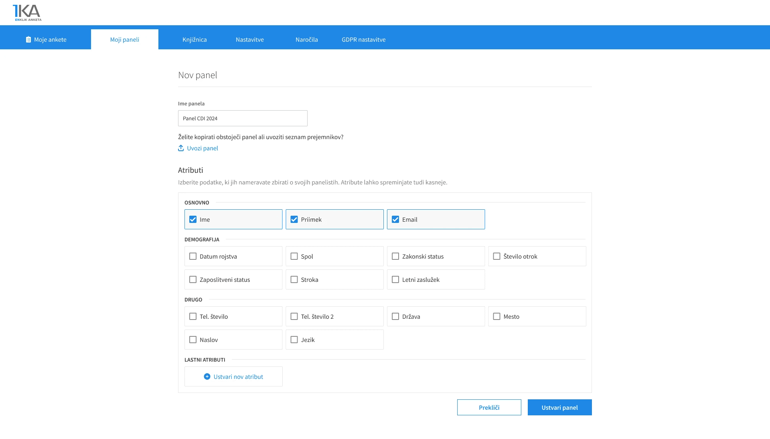Open the Nastavitve tab
The width and height of the screenshot is (770, 439).
249,39
